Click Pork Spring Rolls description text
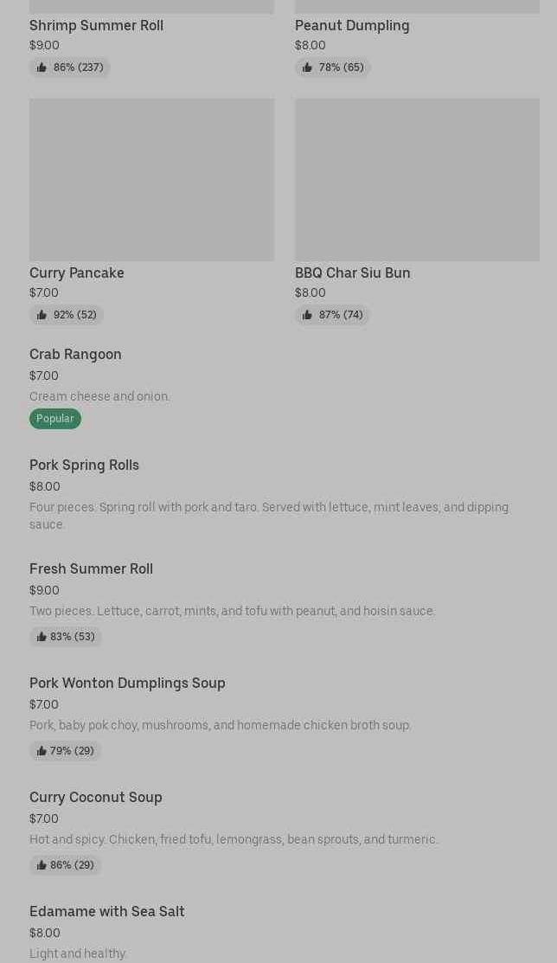 [x=268, y=516]
